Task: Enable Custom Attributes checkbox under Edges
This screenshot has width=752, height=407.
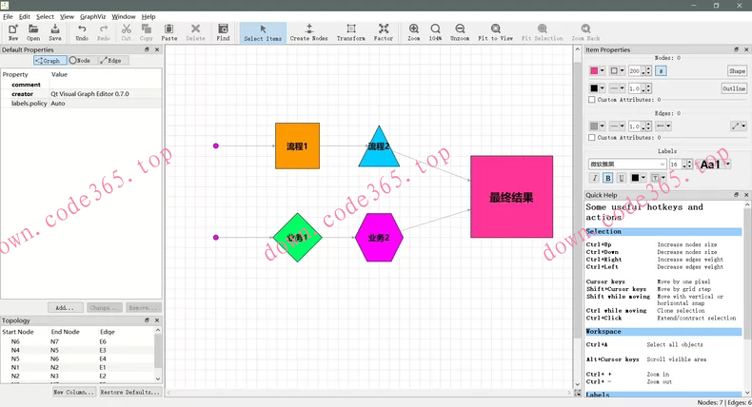Action: [592, 138]
